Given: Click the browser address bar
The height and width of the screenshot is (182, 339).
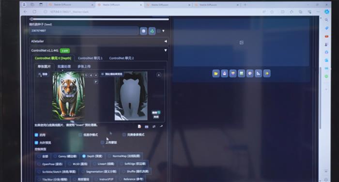Looking at the screenshot, I should 151,12.
